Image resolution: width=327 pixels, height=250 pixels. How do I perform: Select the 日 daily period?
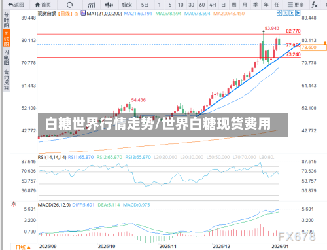point(223,5)
